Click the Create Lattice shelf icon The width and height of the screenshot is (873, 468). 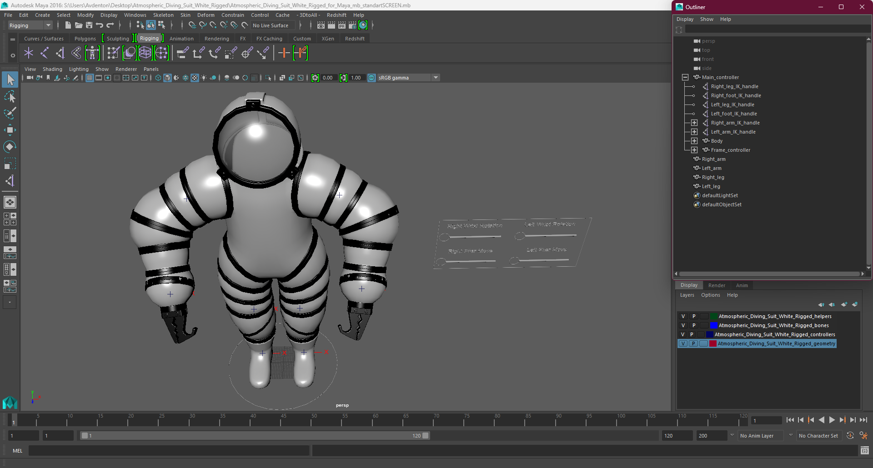[x=145, y=53]
